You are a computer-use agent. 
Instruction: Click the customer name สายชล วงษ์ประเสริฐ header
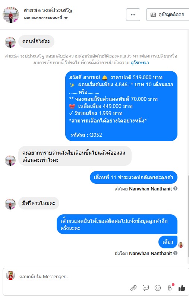point(48,10)
